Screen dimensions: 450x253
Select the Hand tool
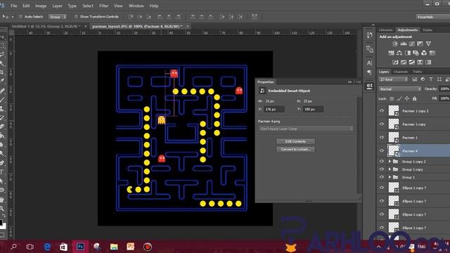pyautogui.click(x=2, y=200)
